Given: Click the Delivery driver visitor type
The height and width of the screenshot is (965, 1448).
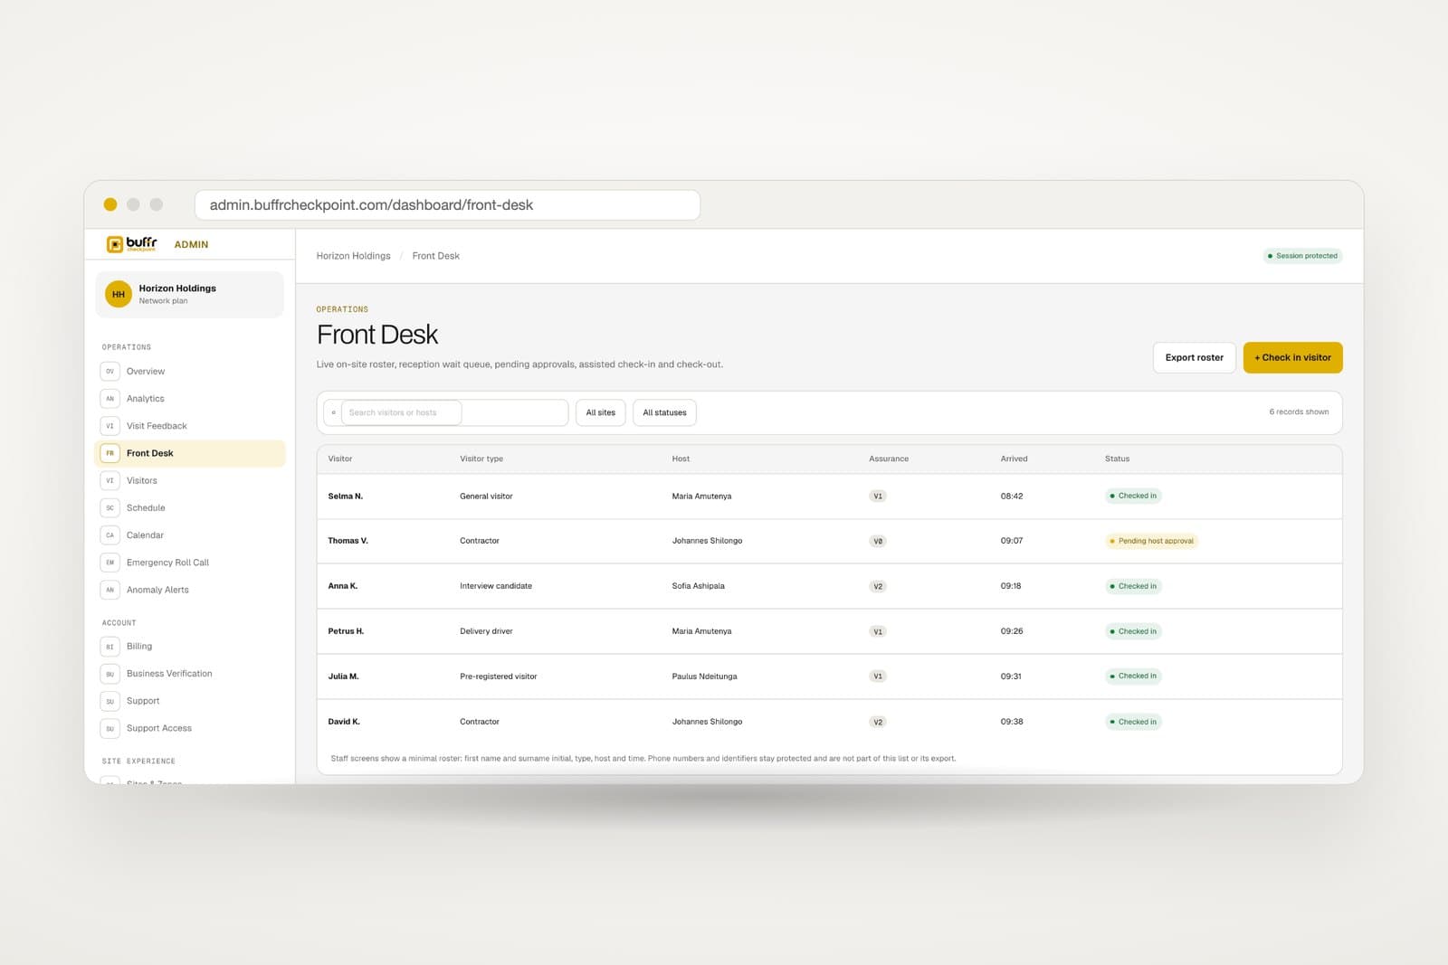Looking at the screenshot, I should click(x=486, y=631).
